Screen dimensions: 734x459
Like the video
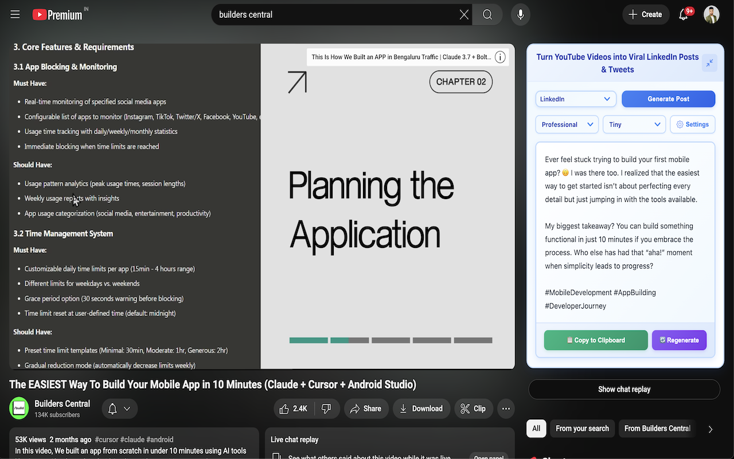click(293, 409)
